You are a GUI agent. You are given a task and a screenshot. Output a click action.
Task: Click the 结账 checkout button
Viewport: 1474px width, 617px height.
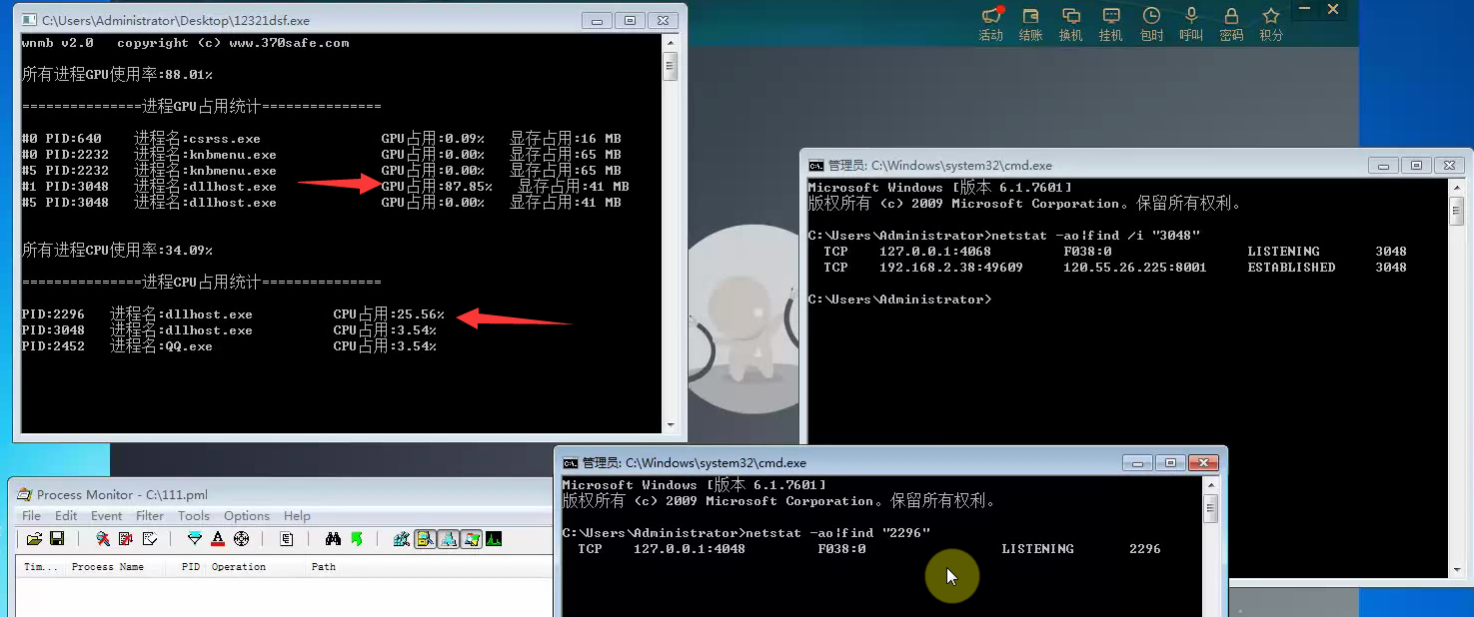coord(1030,24)
